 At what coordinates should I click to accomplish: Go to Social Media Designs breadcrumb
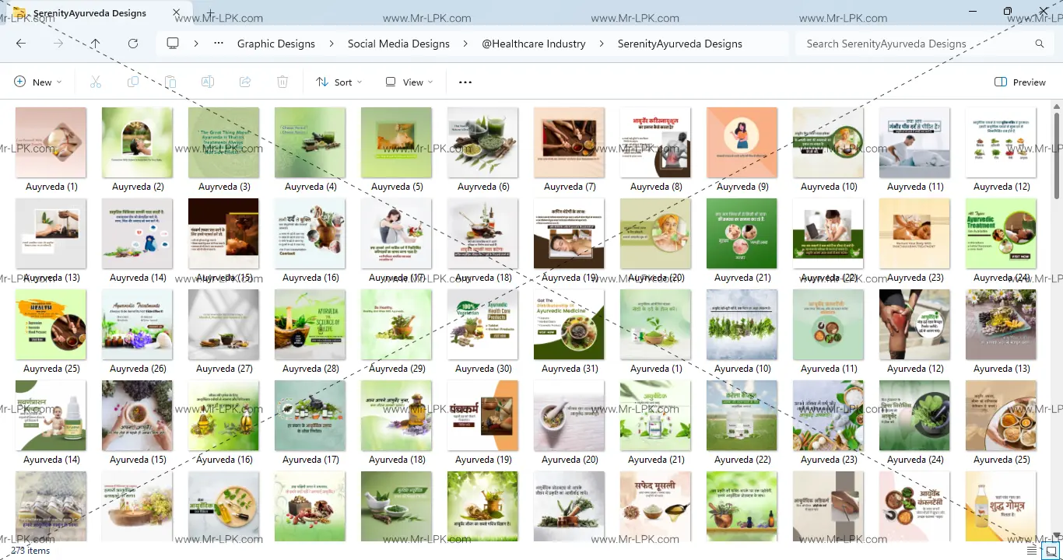click(398, 44)
